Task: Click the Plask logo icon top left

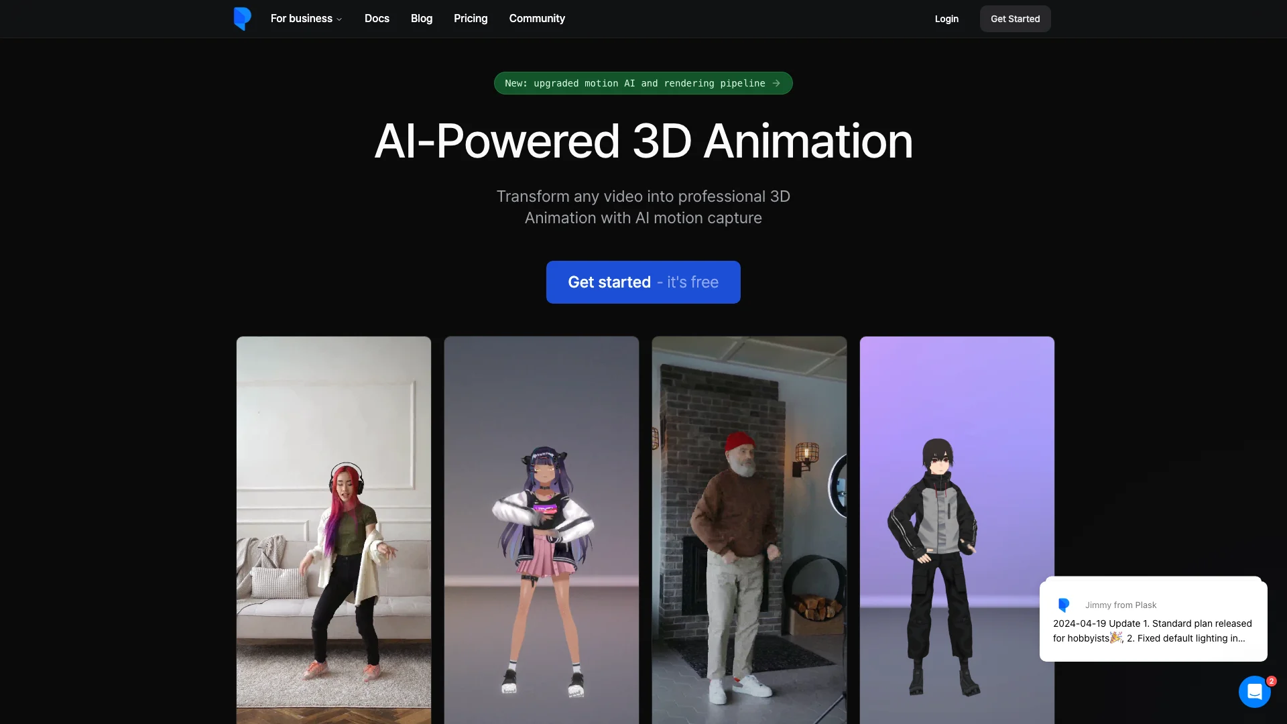Action: pos(242,19)
